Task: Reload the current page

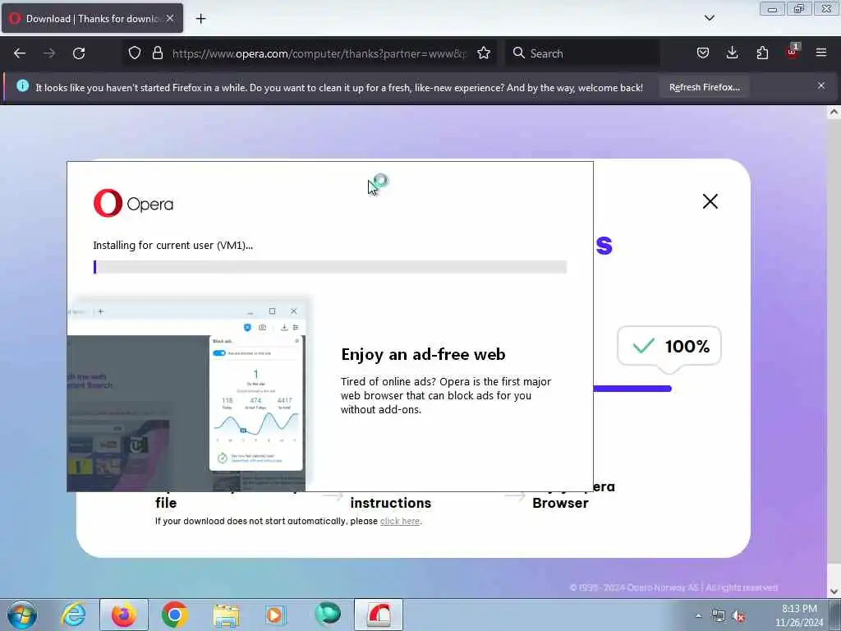Action: tap(79, 53)
